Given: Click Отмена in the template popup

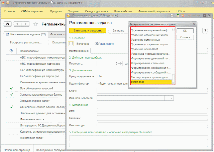Looking at the screenshot, I should click(x=185, y=37).
